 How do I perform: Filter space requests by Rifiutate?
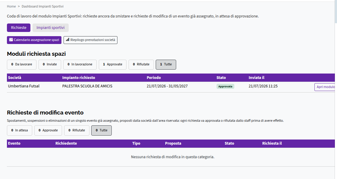(141, 64)
